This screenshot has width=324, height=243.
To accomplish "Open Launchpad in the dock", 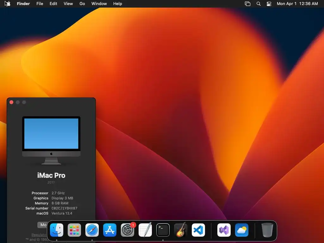I will (x=74, y=230).
